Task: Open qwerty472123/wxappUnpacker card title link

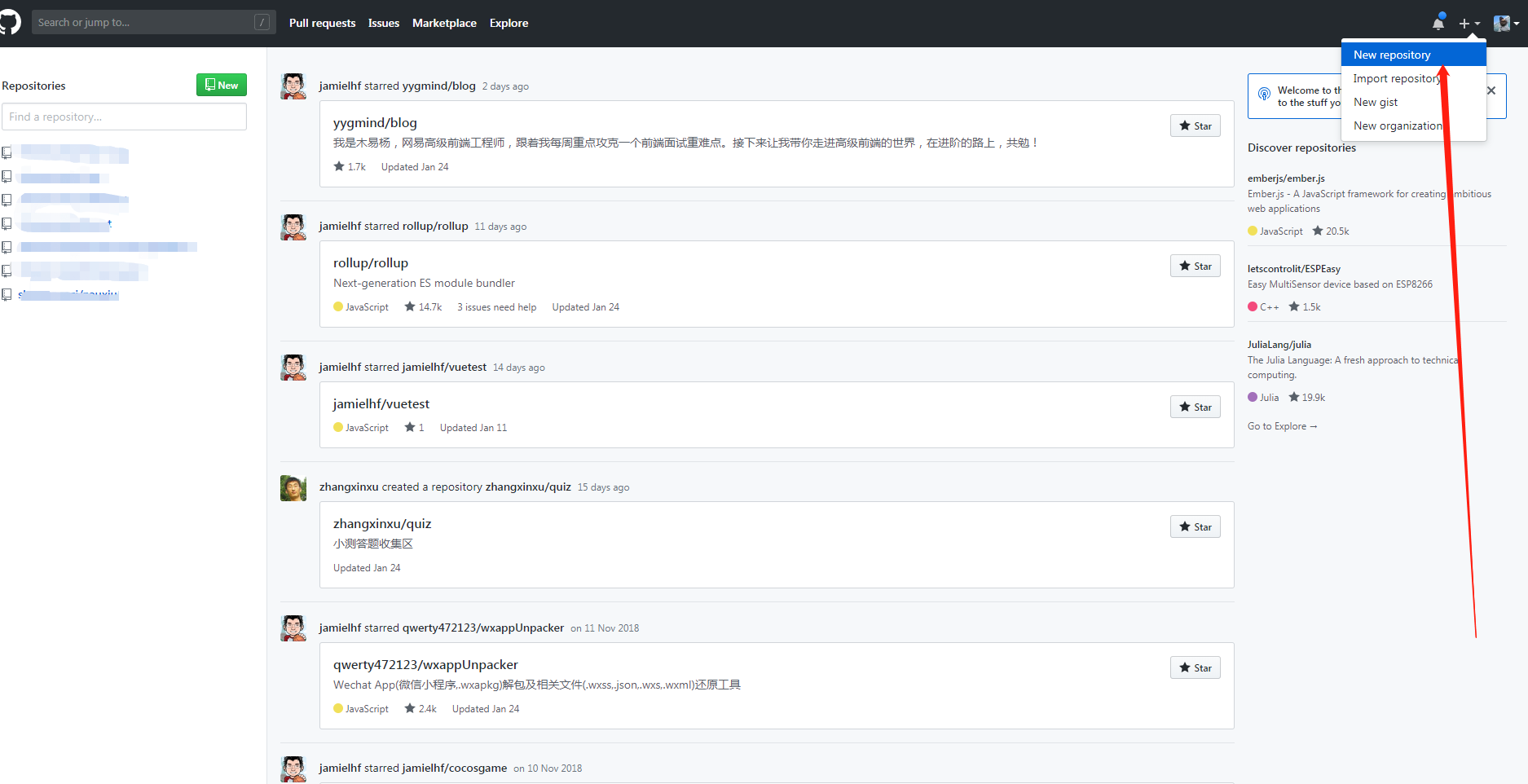Action: point(425,664)
